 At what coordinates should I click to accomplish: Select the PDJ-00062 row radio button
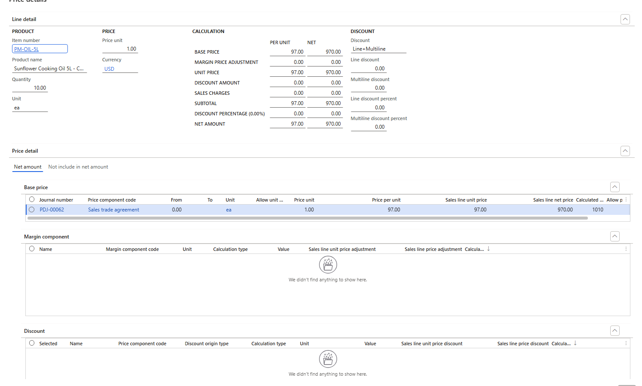click(32, 210)
